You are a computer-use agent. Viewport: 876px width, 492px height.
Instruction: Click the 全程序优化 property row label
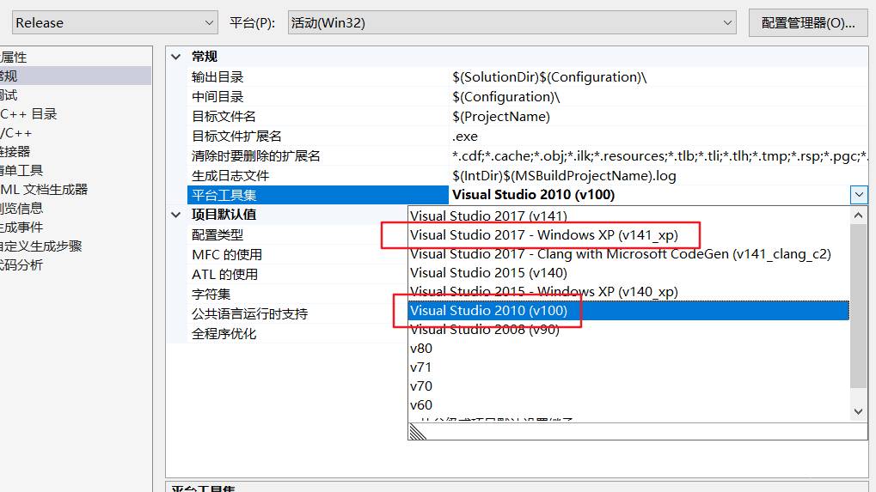[x=224, y=333]
